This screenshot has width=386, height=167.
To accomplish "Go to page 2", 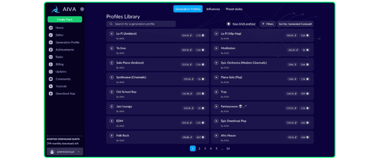I will tap(199, 149).
